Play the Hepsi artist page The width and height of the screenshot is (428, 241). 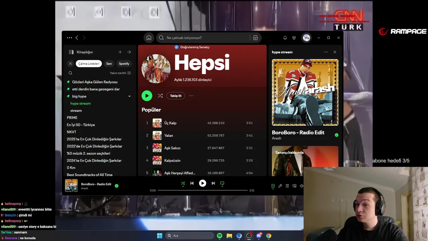[x=147, y=96]
